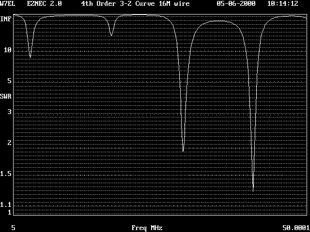Image resolution: width=310 pixels, height=232 pixels.
Task: Click the Freq MHz axis label
Action: [x=147, y=228]
